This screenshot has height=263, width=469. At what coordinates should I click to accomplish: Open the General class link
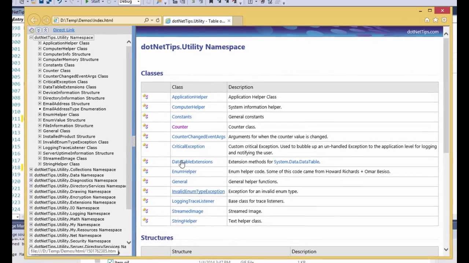[x=180, y=182]
